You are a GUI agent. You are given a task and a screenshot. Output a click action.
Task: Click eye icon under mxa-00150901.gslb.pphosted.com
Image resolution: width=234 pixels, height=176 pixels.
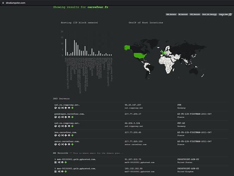pos(62,171)
